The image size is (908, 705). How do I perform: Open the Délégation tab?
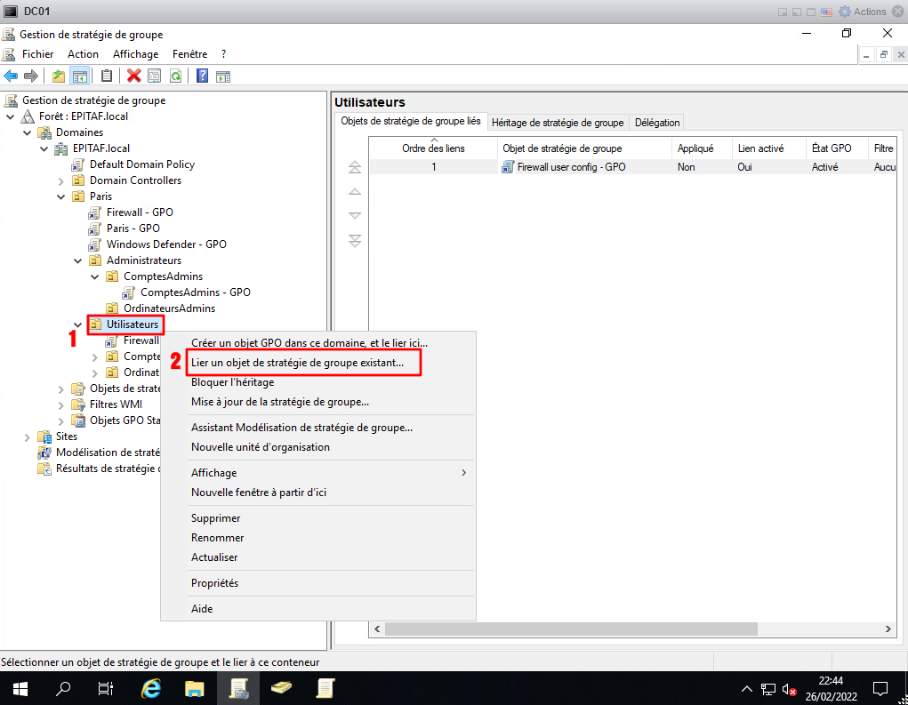tap(657, 123)
